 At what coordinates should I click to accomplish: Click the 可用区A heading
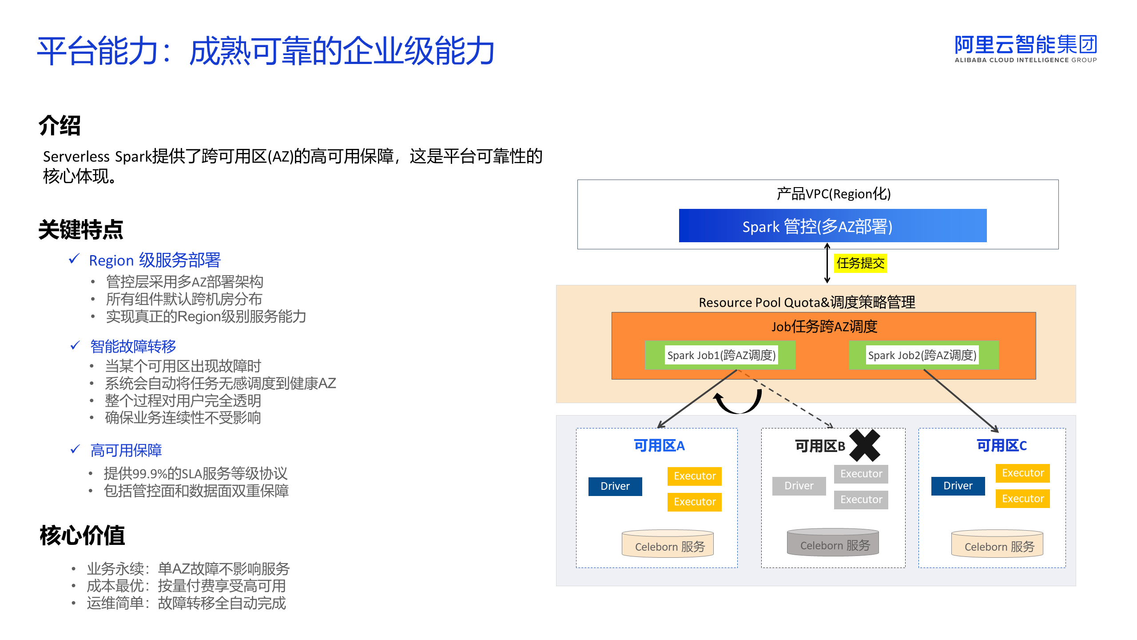point(659,446)
